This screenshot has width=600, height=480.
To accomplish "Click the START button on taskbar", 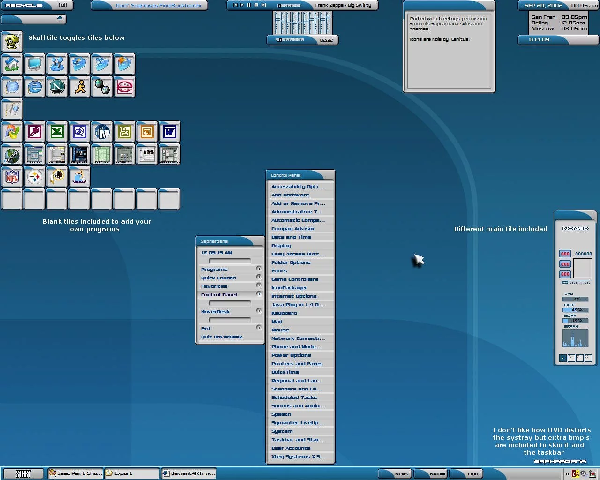I will click(x=23, y=473).
